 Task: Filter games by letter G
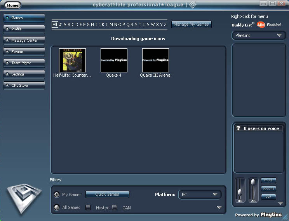[88, 25]
